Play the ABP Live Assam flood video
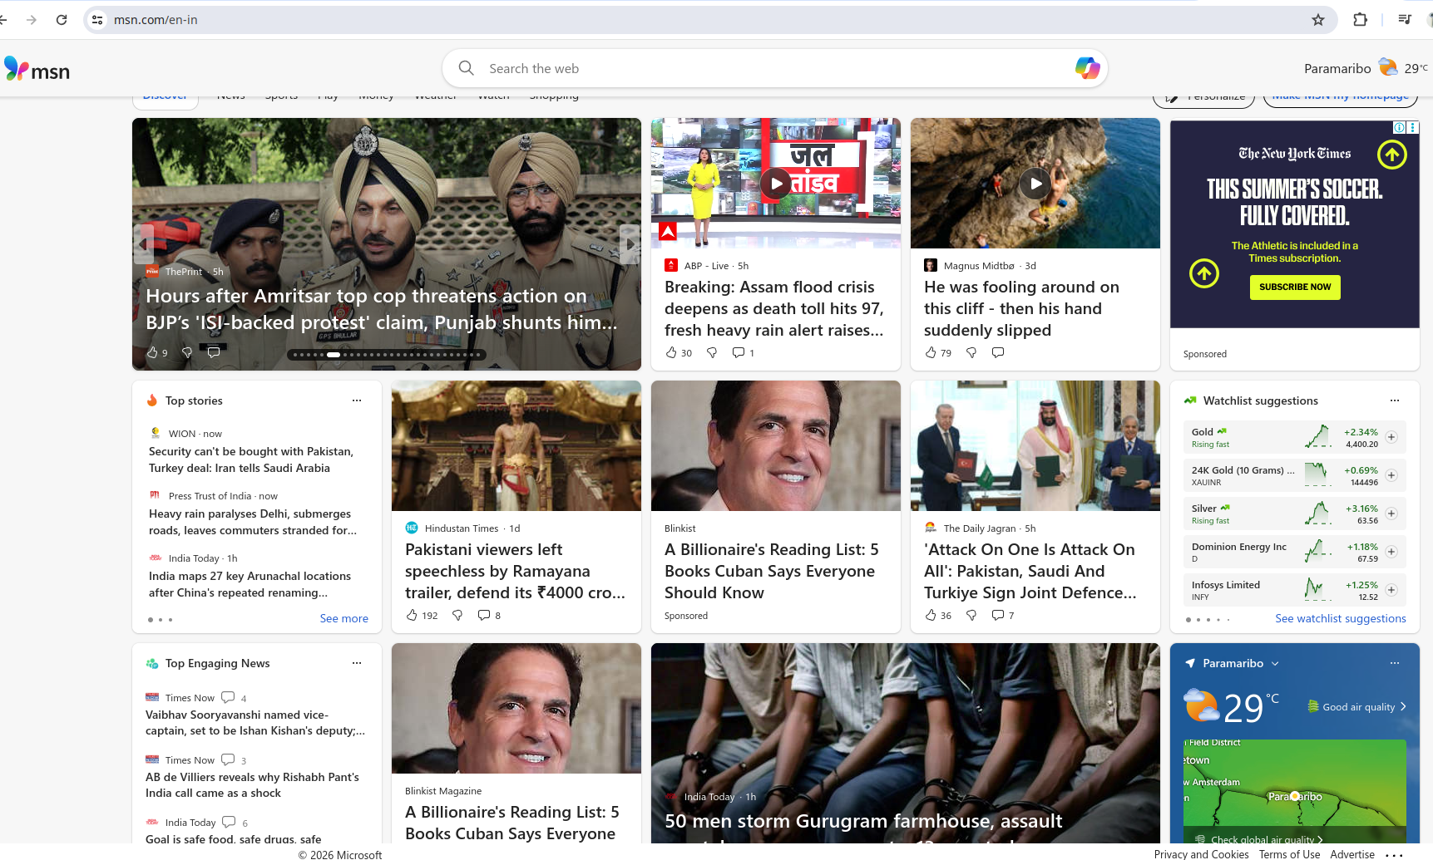The width and height of the screenshot is (1433, 860). [776, 184]
